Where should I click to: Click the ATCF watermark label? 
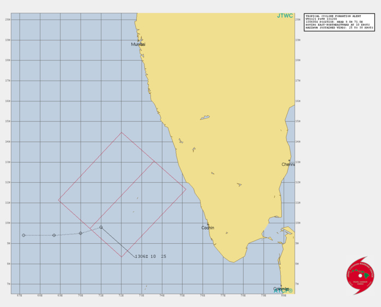tap(283, 291)
